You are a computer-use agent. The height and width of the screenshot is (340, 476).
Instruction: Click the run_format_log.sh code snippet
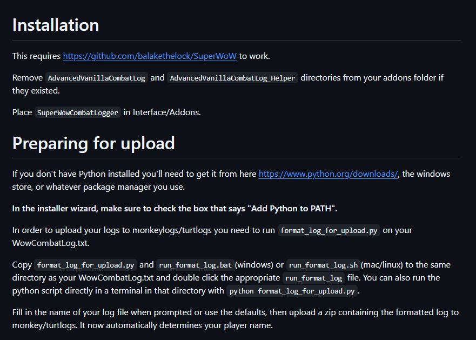pos(323,265)
